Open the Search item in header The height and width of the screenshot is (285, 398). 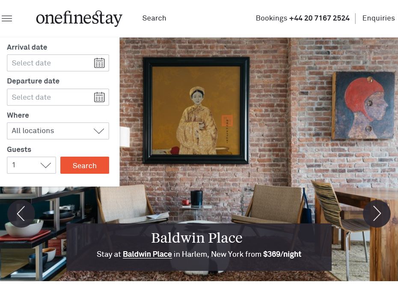pyautogui.click(x=154, y=18)
